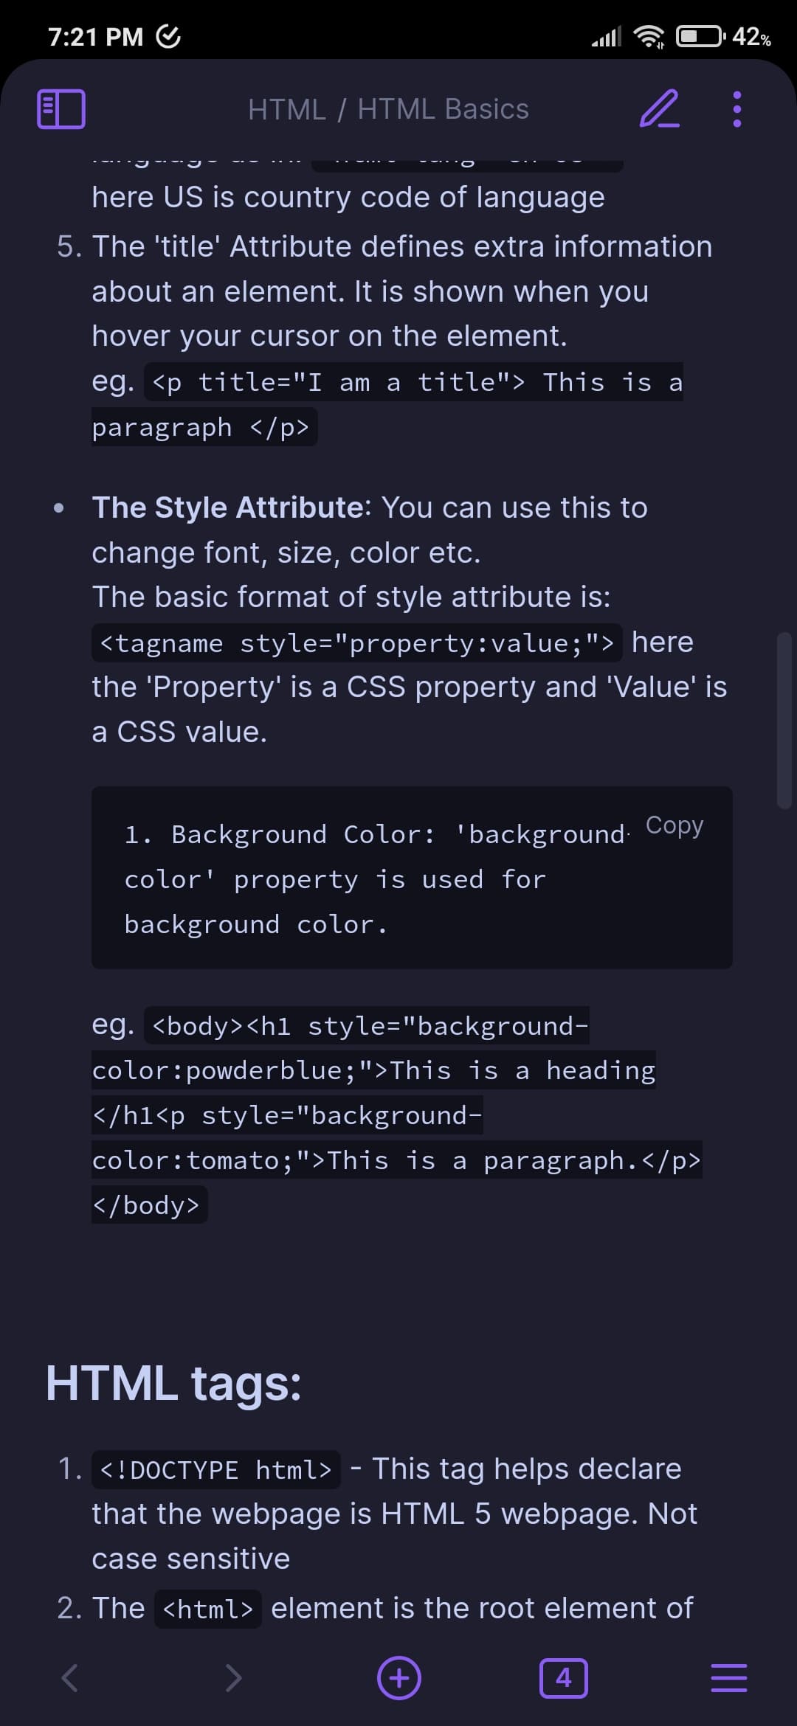Switch to edit mode with pencil icon
797x1726 pixels.
[x=659, y=109]
